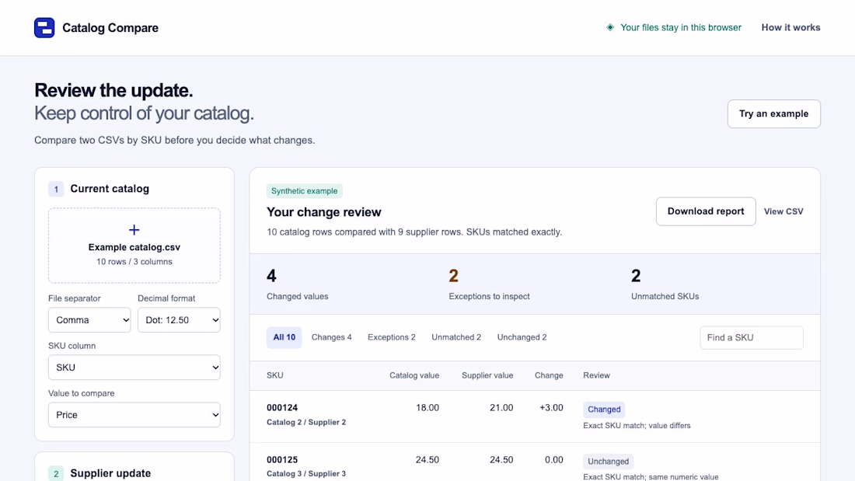Click the Changed values count 4

click(271, 276)
